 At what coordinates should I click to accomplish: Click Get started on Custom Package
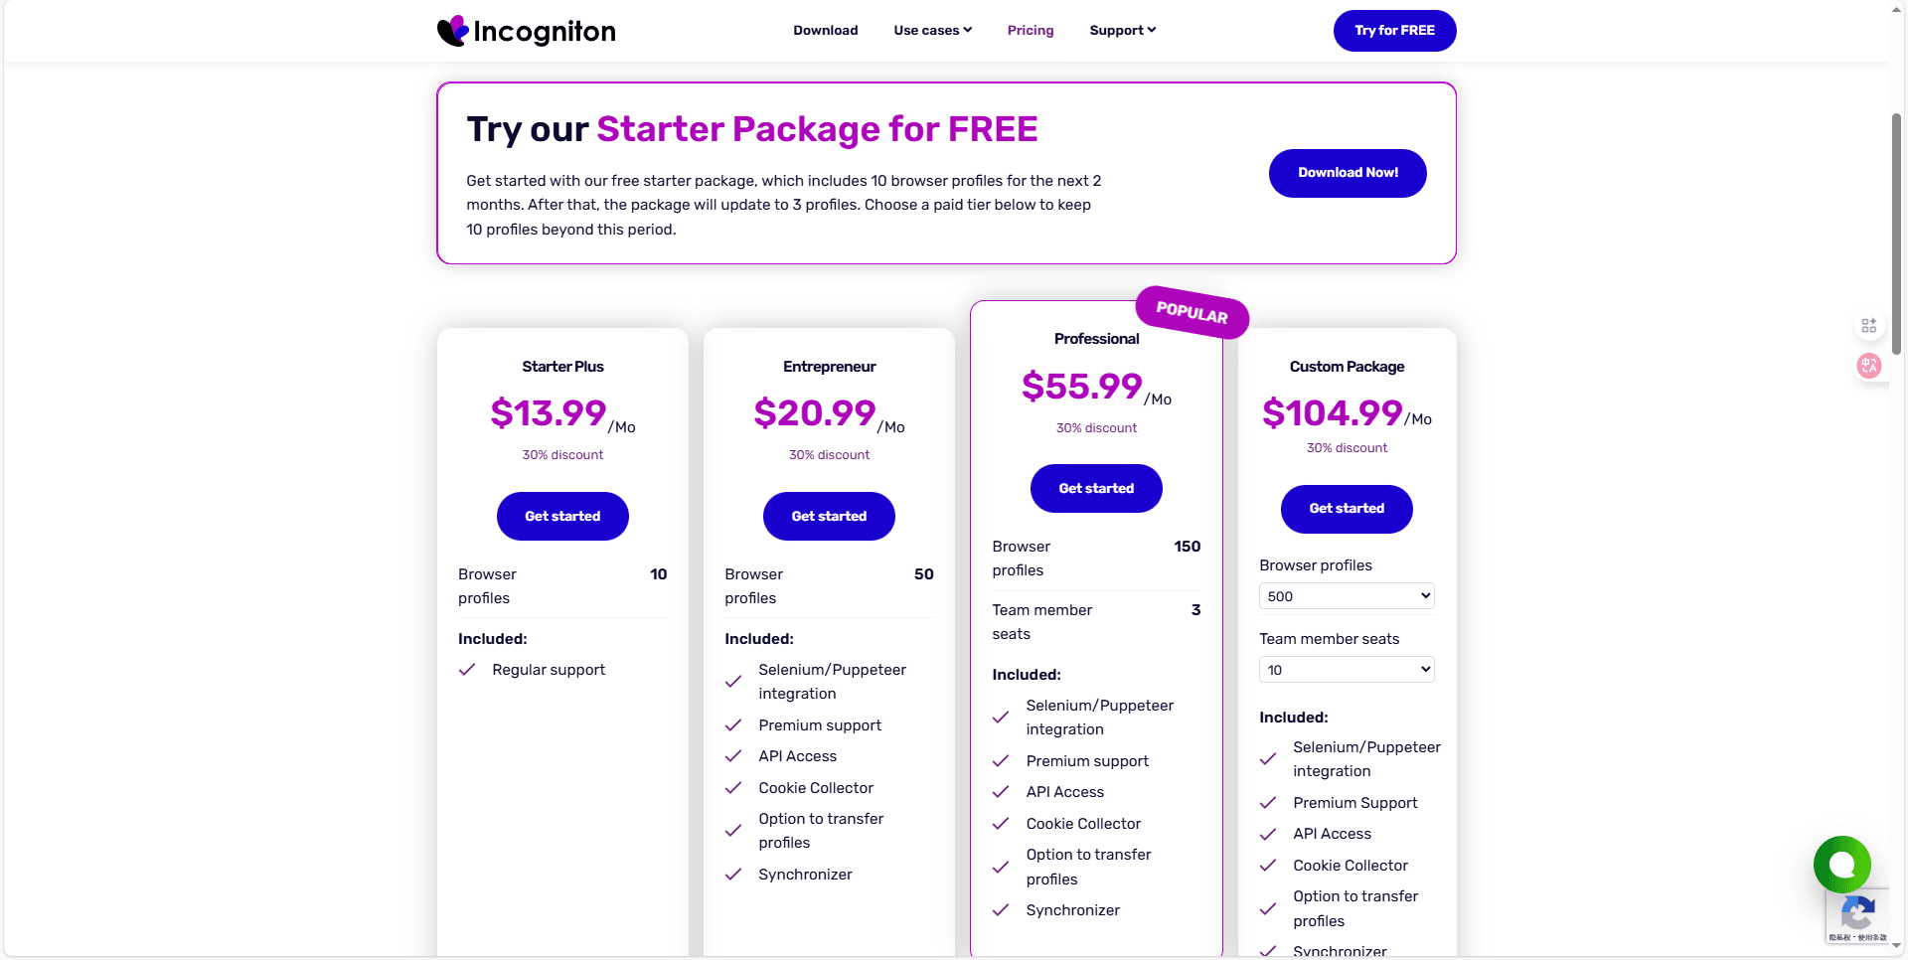coord(1347,509)
